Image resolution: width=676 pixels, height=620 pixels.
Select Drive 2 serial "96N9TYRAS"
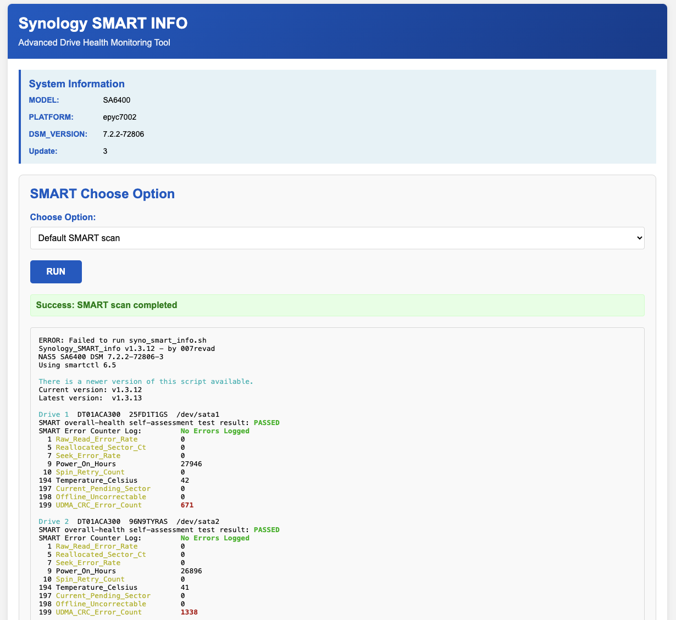148,522
